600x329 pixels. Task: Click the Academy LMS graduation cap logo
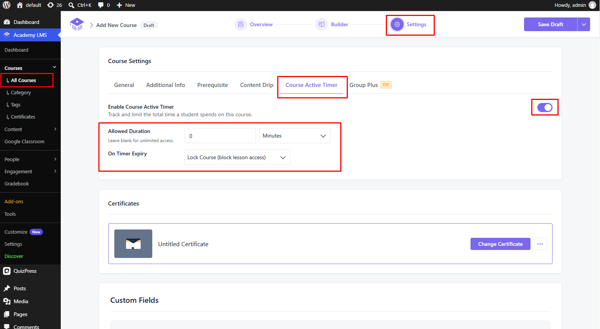coord(77,24)
